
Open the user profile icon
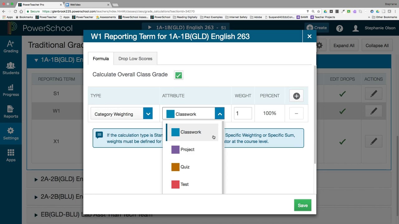[356, 28]
